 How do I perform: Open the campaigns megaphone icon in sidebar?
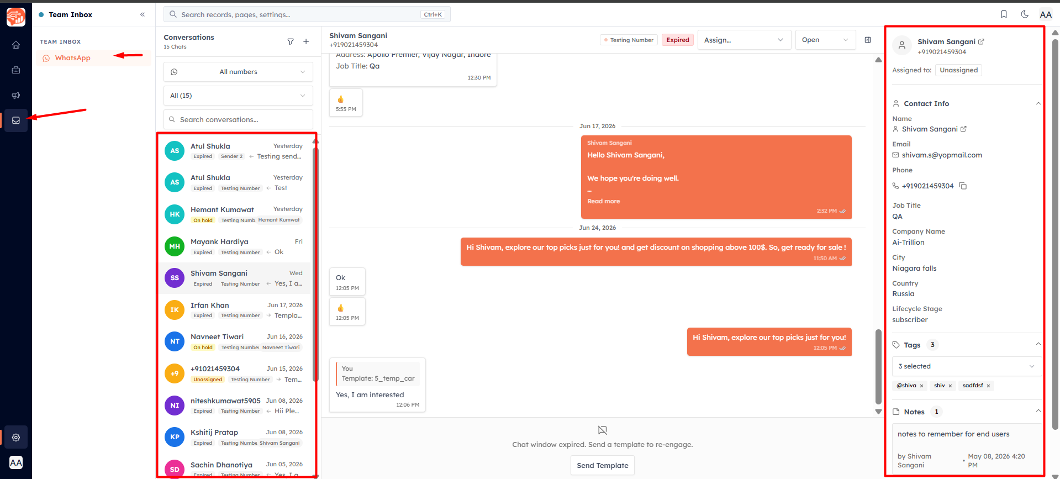pyautogui.click(x=16, y=96)
